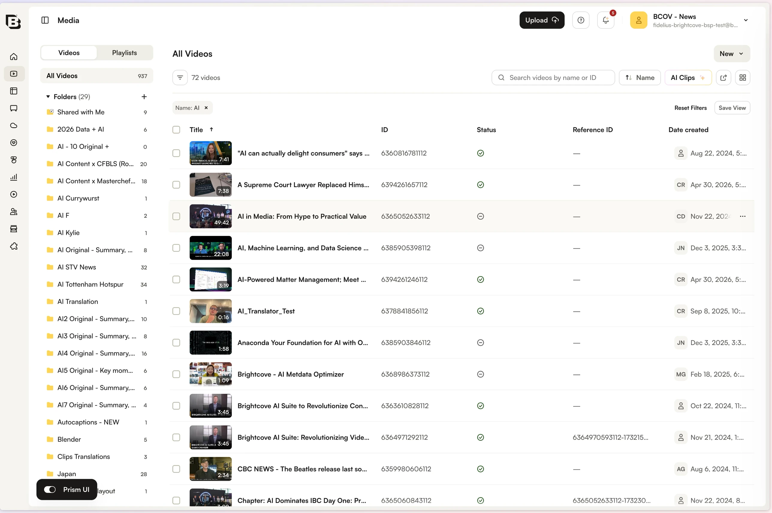772x513 pixels.
Task: Add a new folder with plus icon
Action: point(144,97)
